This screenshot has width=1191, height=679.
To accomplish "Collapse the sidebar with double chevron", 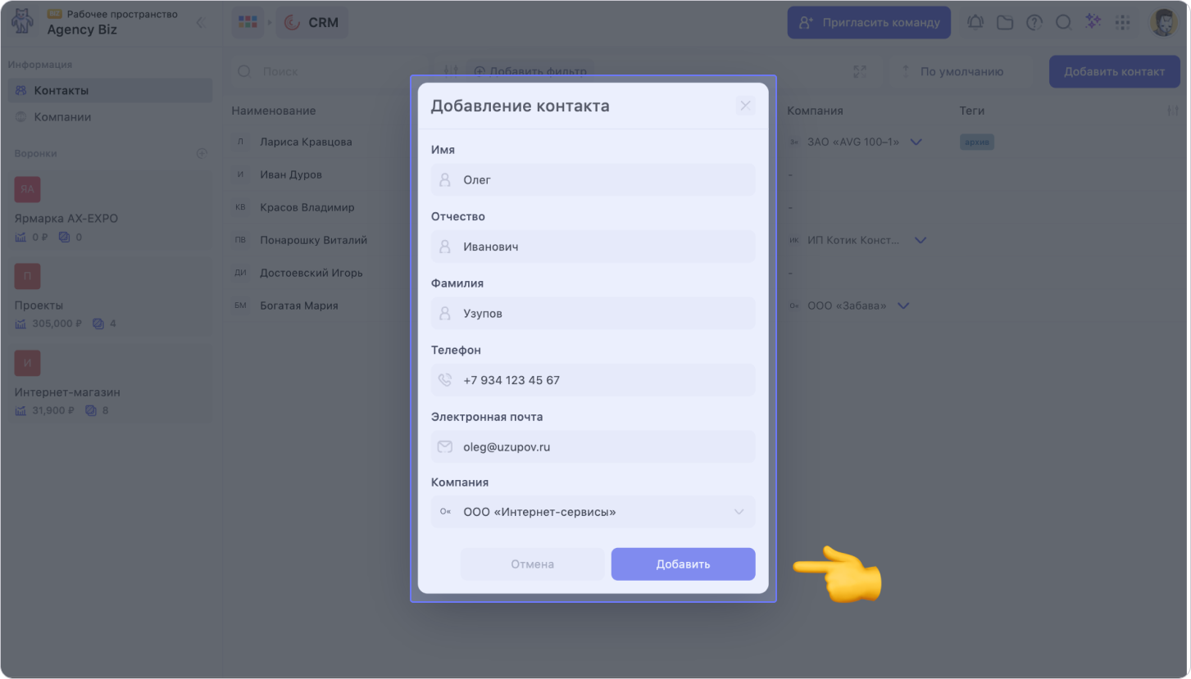I will [200, 22].
